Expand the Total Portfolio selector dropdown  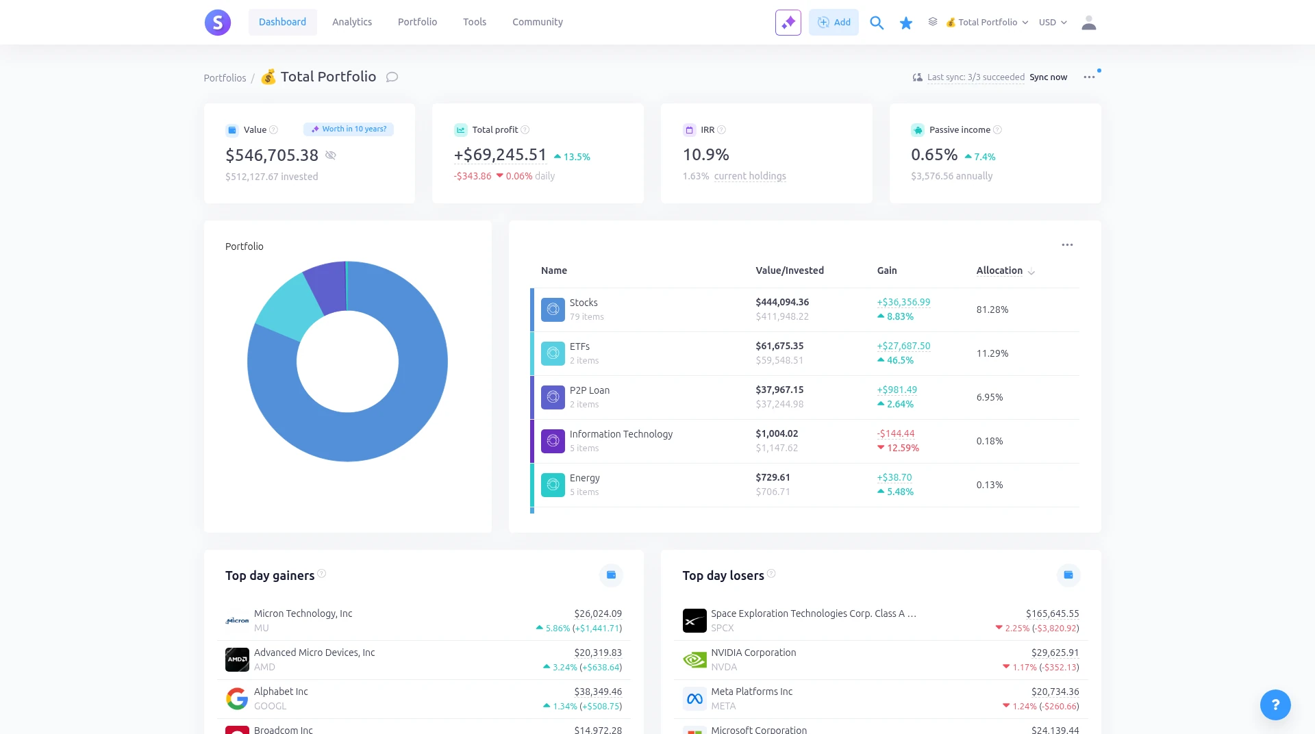point(987,23)
